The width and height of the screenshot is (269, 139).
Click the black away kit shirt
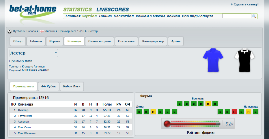click(x=244, y=60)
